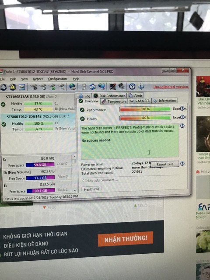The image size is (210, 280).
Task: Click 'D: [New Volume]' partition name
Action: (17, 172)
